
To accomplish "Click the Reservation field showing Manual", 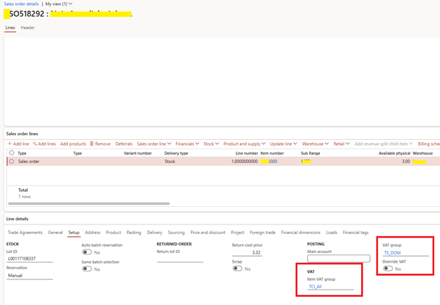I will (x=29, y=276).
